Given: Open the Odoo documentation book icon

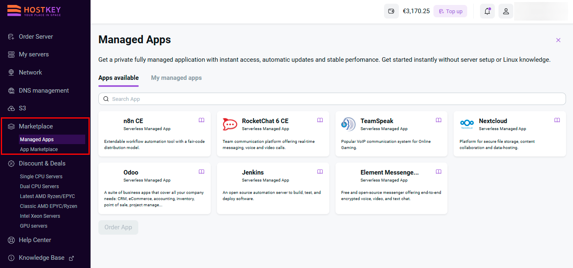Looking at the screenshot, I should [201, 172].
